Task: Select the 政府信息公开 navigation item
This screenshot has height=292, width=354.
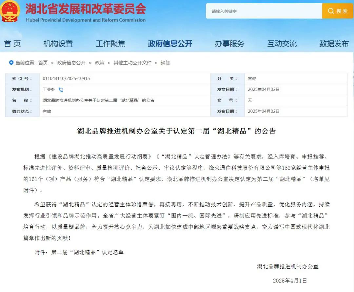Action: pyautogui.click(x=170, y=44)
